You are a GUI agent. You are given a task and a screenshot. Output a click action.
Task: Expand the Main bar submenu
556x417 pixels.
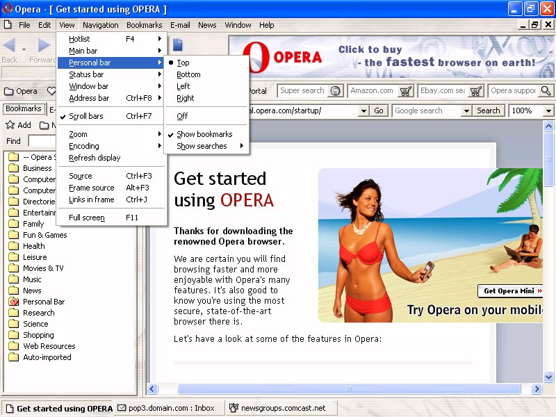111,51
